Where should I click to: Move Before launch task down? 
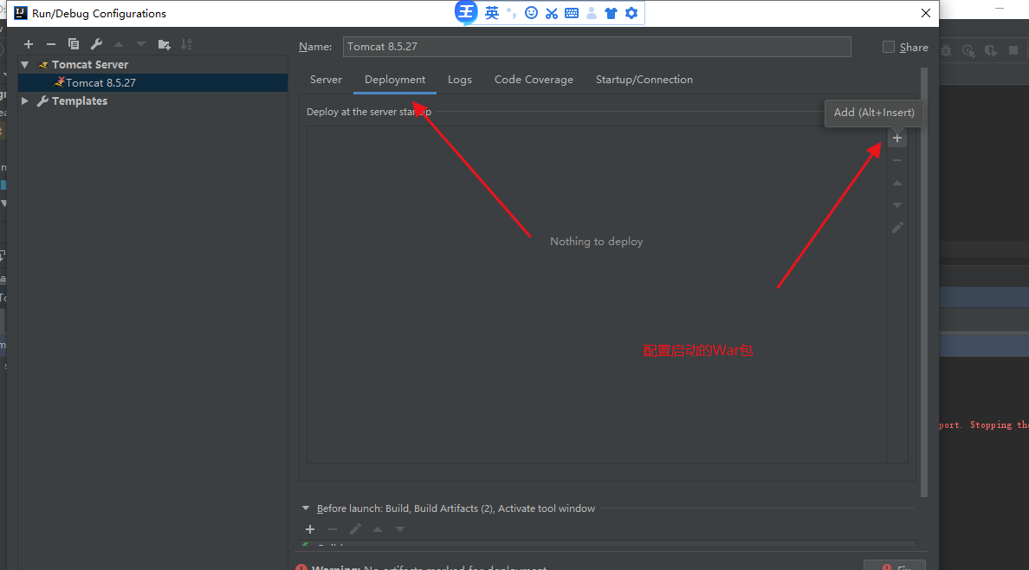click(399, 529)
